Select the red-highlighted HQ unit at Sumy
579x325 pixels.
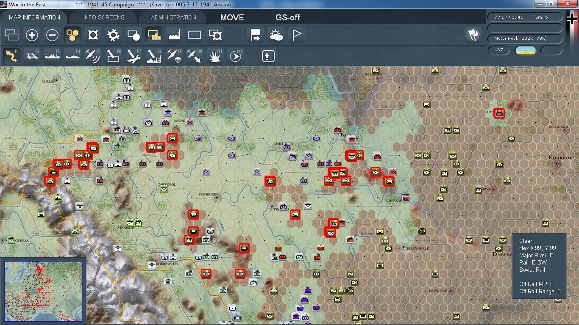click(499, 113)
